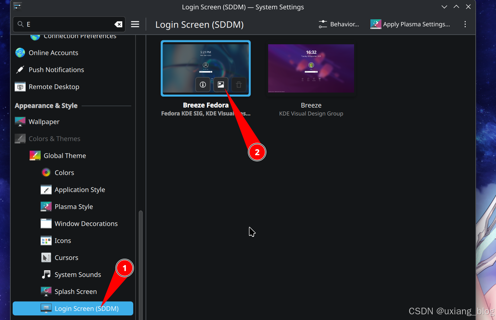Open the hamburger menu beside search
The height and width of the screenshot is (320, 496).
click(x=135, y=24)
